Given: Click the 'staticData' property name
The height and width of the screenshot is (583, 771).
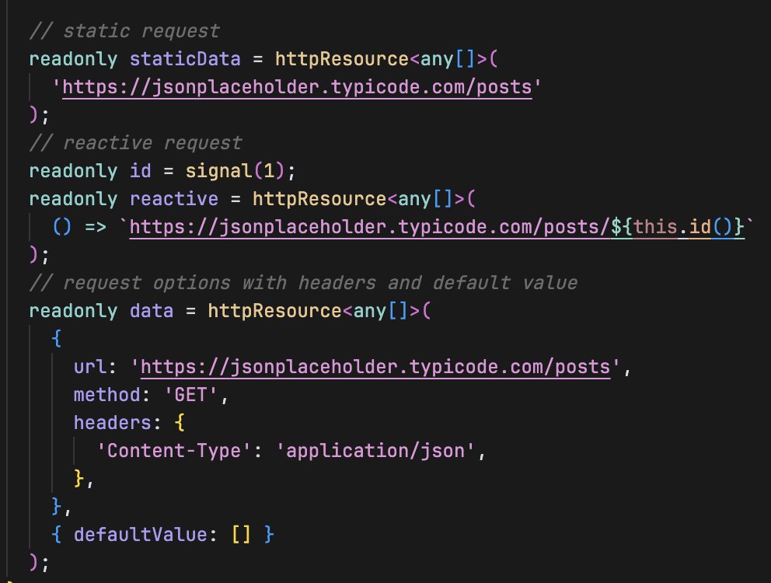Looking at the screenshot, I should point(185,59).
